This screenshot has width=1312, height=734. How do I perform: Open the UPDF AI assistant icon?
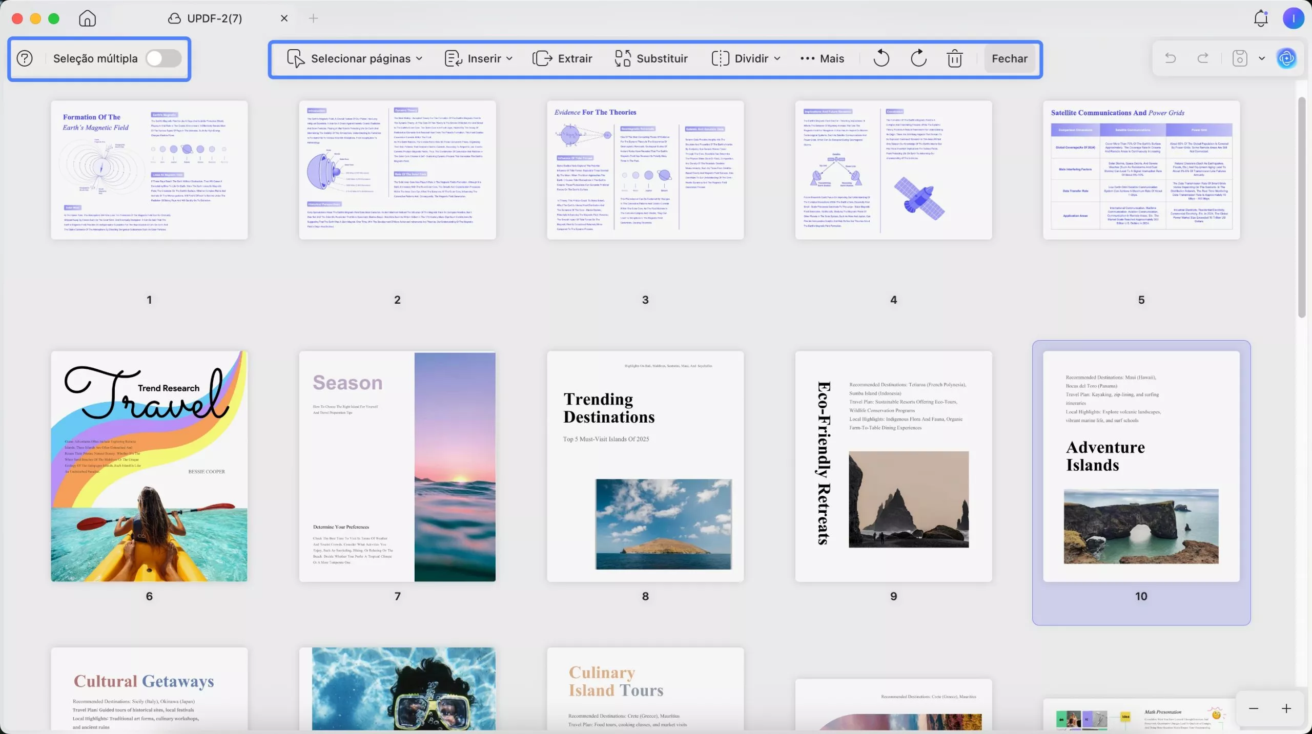pyautogui.click(x=1286, y=58)
